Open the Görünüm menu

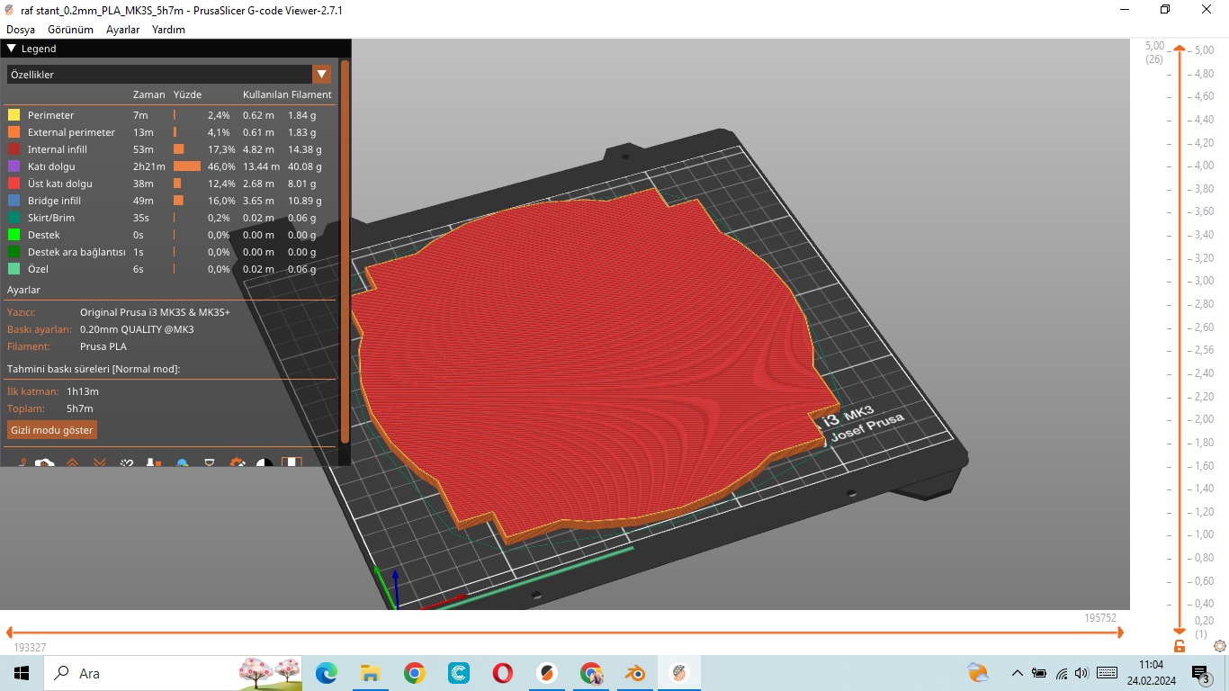pyautogui.click(x=71, y=30)
